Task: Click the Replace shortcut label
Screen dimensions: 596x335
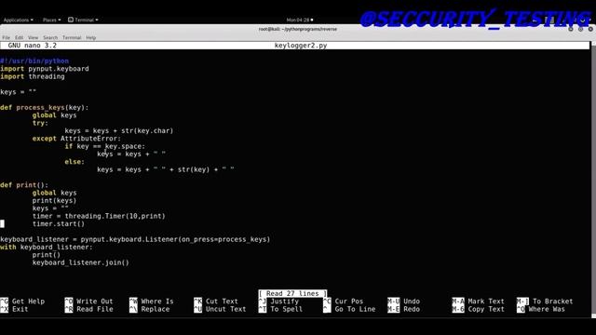Action: (x=156, y=309)
